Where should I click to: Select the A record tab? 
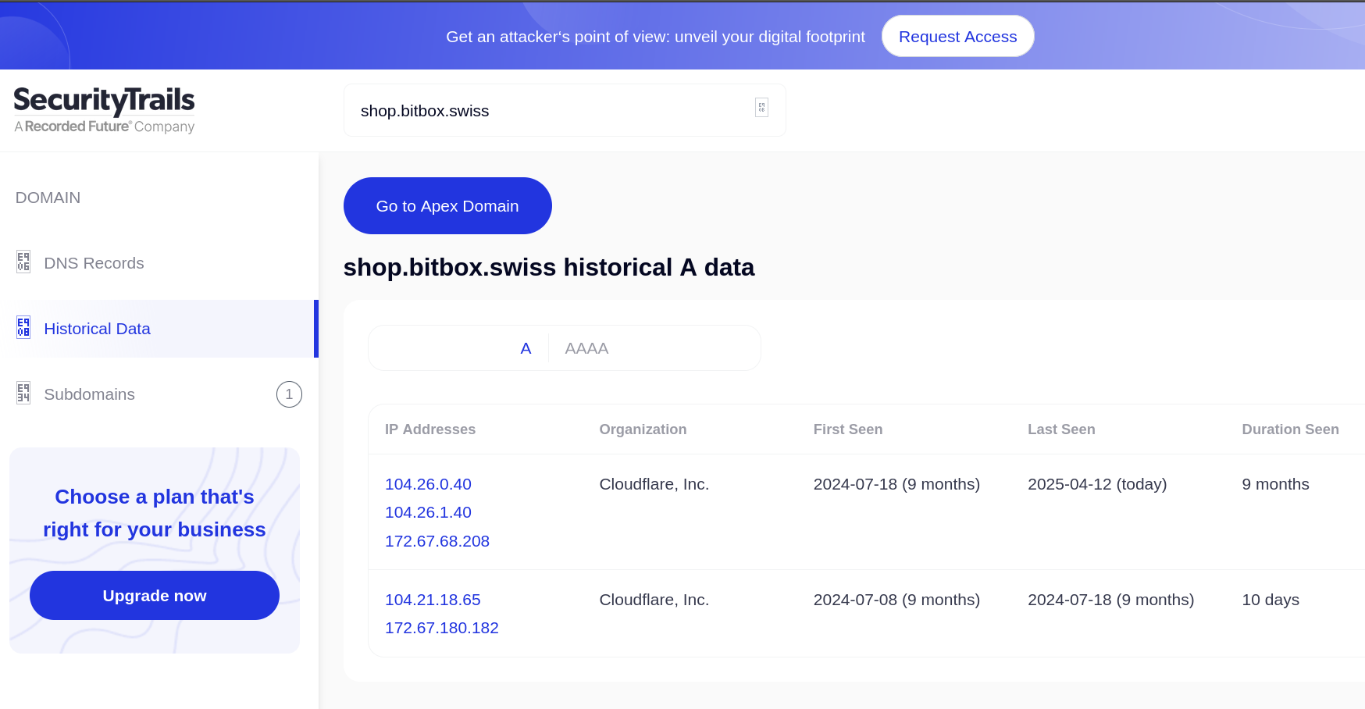click(526, 348)
